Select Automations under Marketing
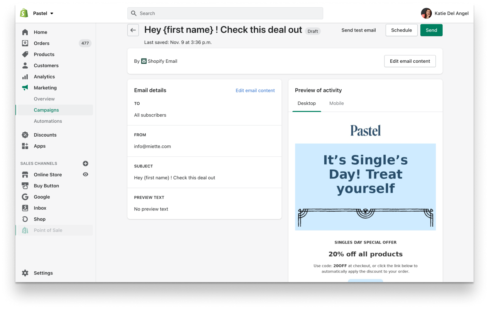 [48, 121]
